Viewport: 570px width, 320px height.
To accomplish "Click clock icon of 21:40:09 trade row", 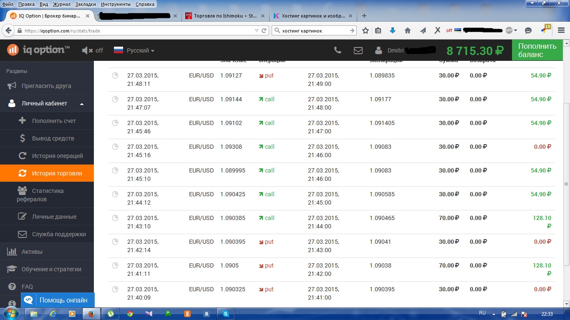I will click(x=115, y=289).
